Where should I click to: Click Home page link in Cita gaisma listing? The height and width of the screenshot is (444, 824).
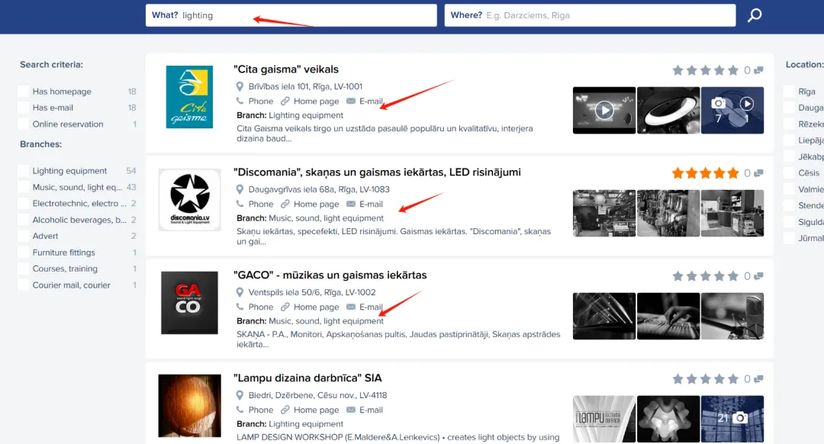[316, 101]
